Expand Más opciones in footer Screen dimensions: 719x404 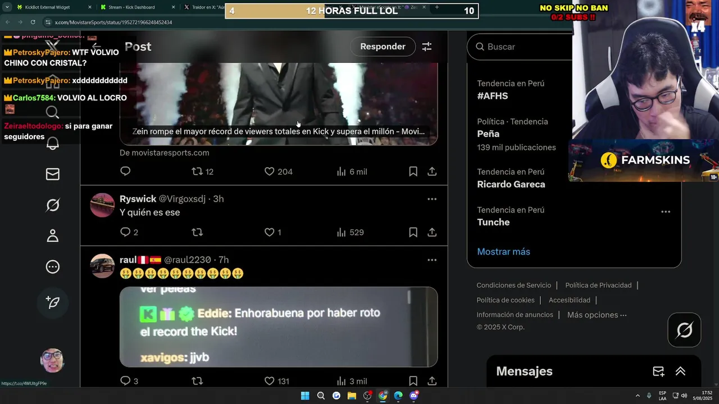tap(597, 315)
